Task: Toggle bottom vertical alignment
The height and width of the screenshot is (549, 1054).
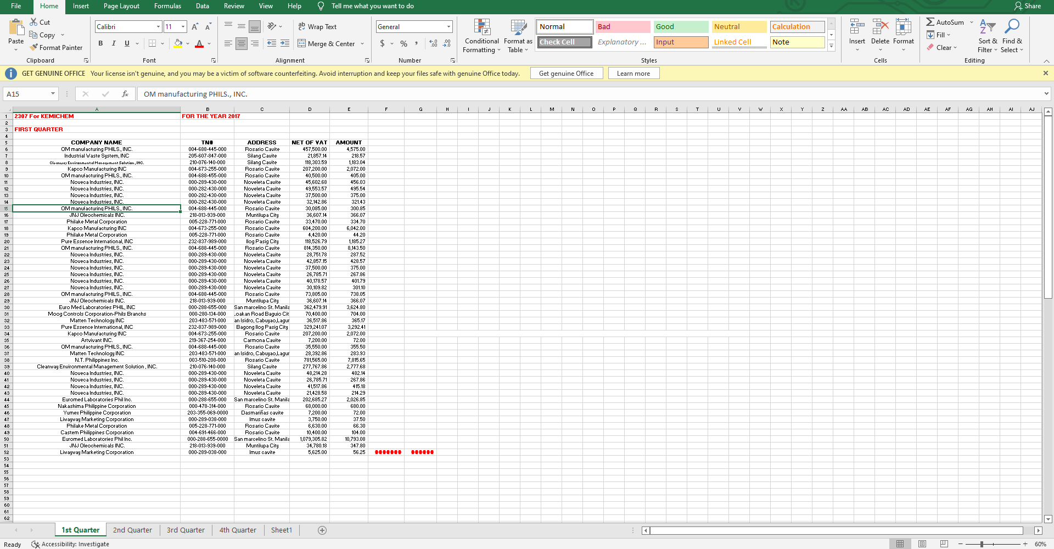Action: point(255,26)
